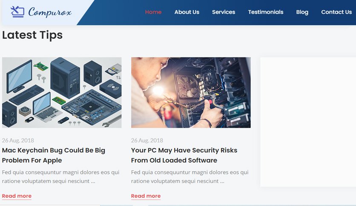Select excerpt text under Mac Keychain article
The height and width of the screenshot is (206, 356).
tap(60, 177)
